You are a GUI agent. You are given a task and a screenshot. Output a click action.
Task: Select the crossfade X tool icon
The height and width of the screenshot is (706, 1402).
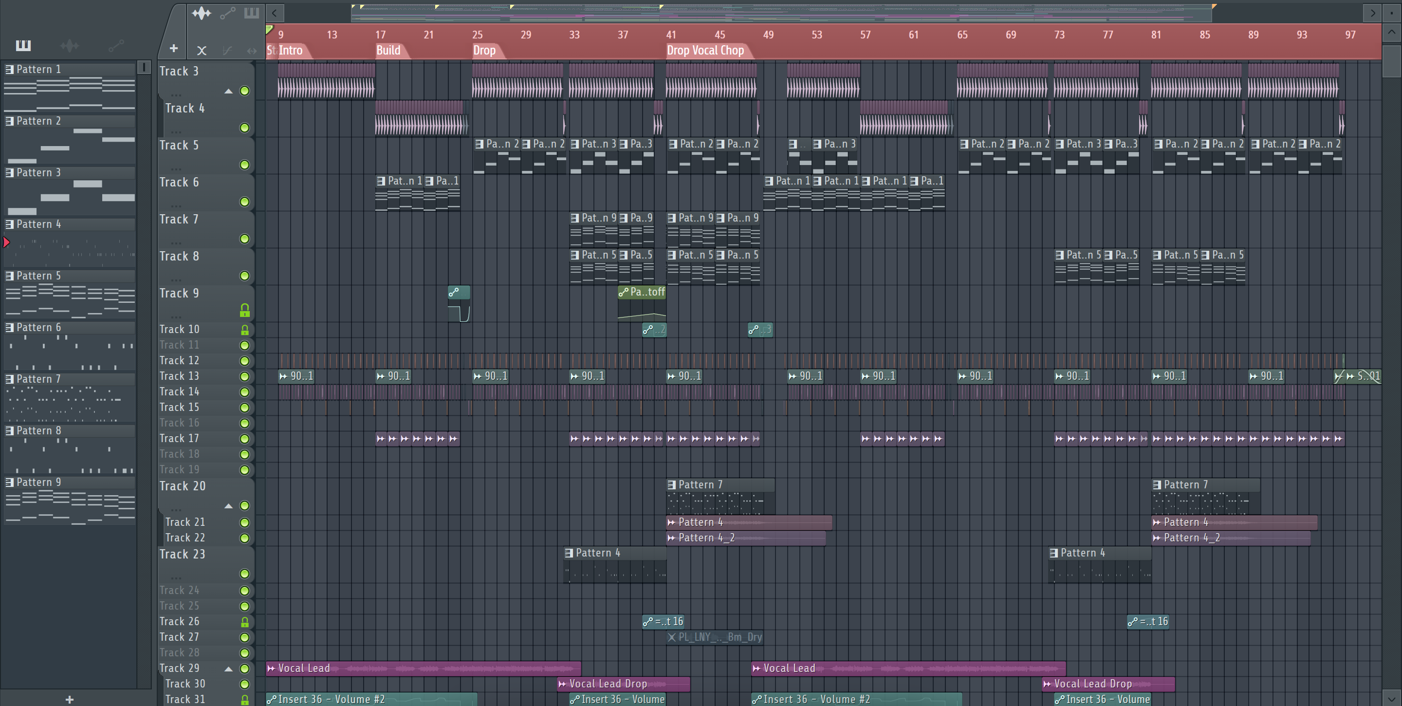202,51
